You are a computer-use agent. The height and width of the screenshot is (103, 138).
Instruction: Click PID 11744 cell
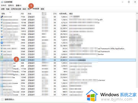(x=23, y=72)
